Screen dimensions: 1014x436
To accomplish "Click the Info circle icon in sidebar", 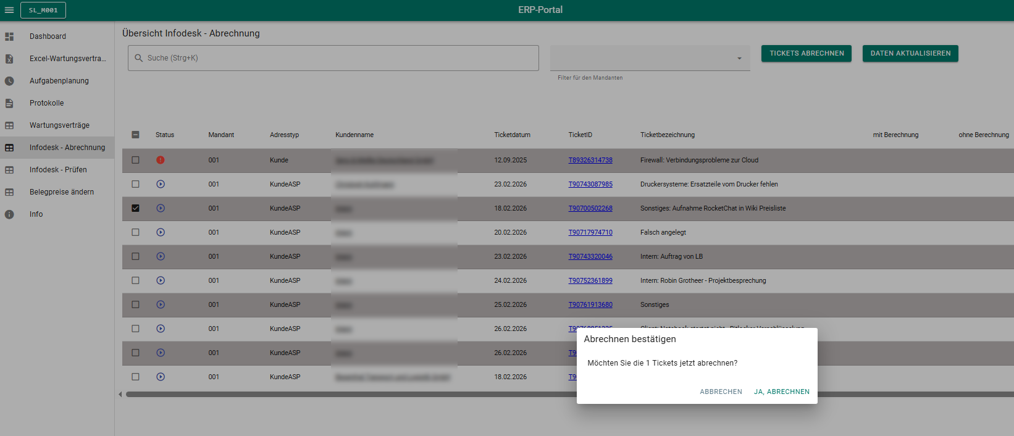I will pos(9,214).
